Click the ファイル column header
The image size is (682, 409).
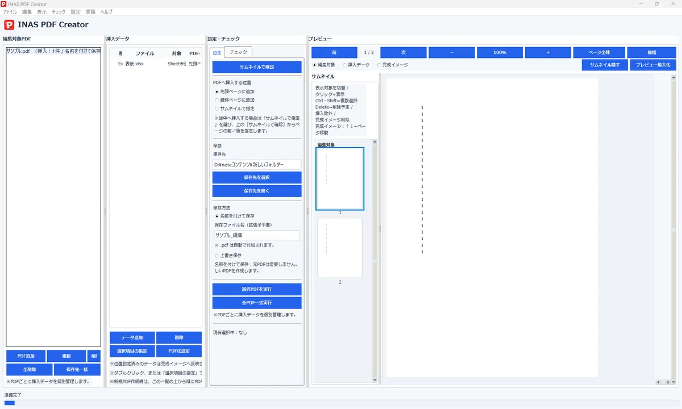tap(144, 53)
